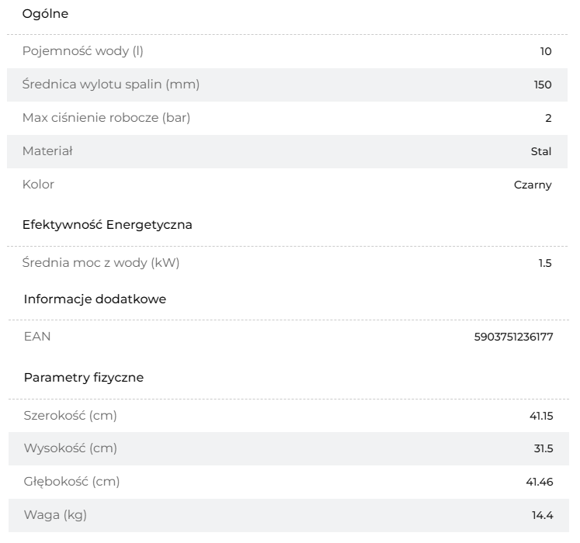Click the Materiał row label
The height and width of the screenshot is (543, 580).
tap(47, 151)
